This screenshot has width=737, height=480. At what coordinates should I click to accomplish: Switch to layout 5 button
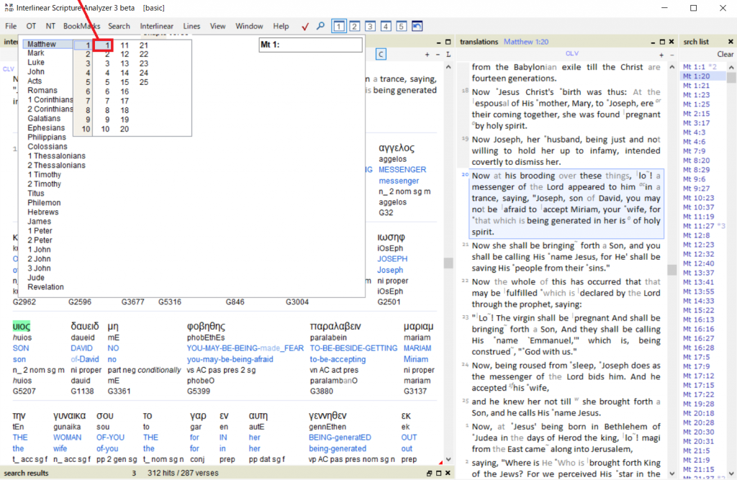[x=401, y=27]
